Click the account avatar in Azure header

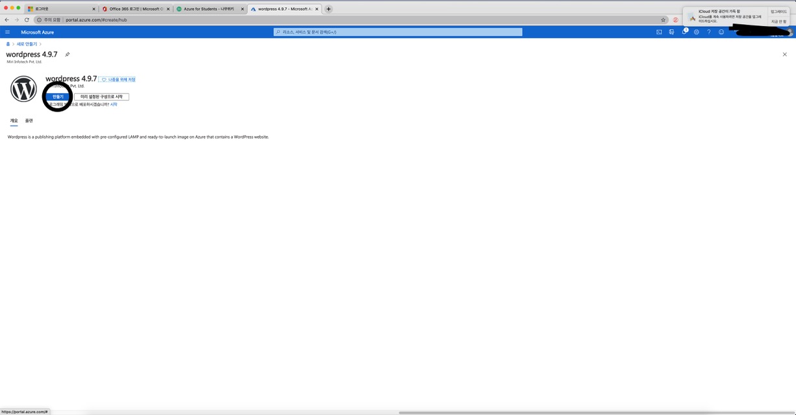[790, 32]
